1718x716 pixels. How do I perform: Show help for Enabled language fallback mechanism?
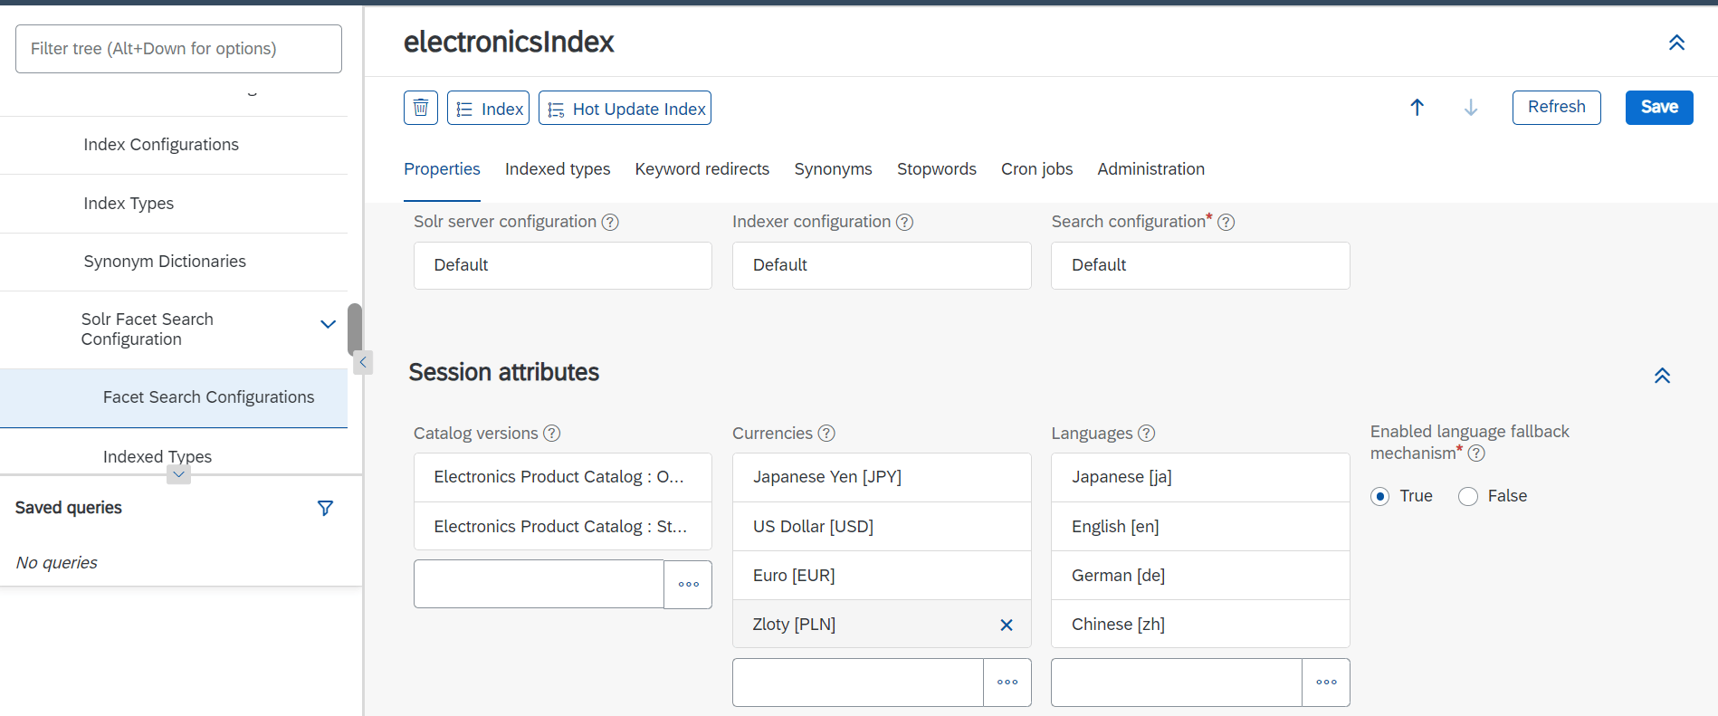coord(1476,453)
